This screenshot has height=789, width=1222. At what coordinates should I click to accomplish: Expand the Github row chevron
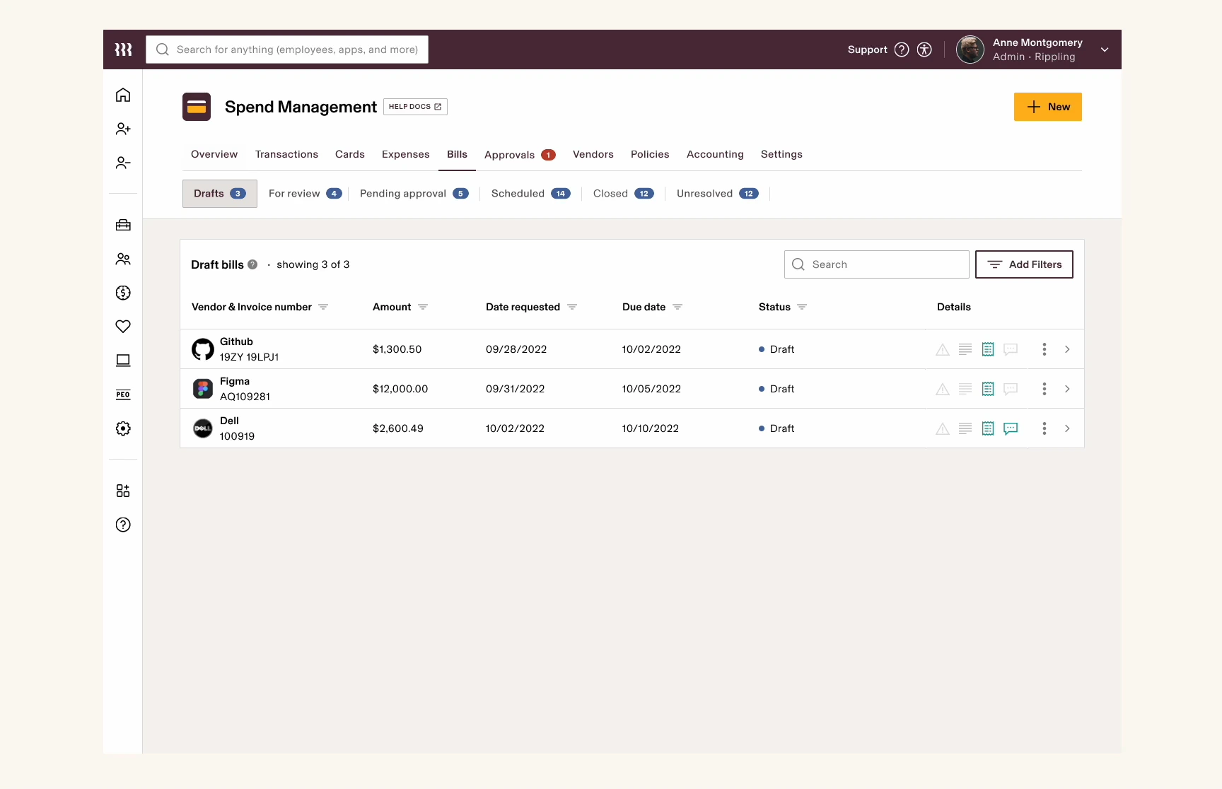click(x=1067, y=349)
